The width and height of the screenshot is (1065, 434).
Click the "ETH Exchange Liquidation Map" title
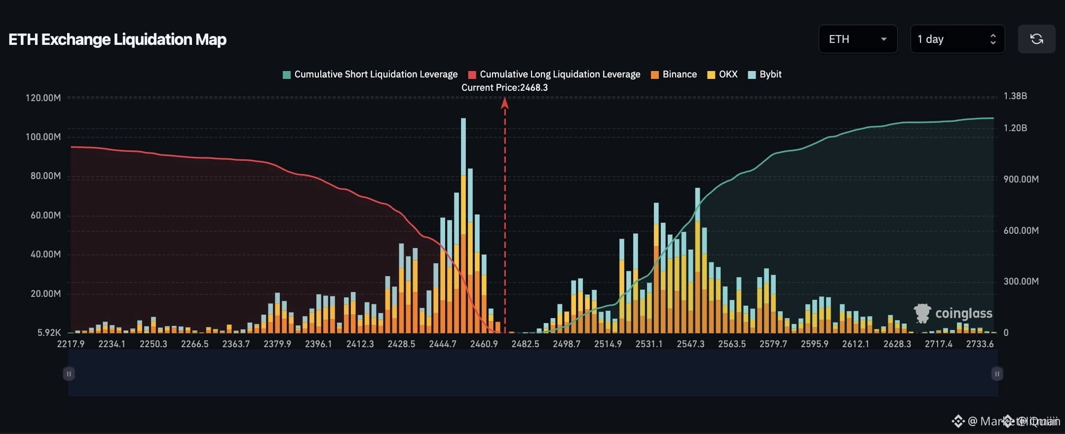tap(117, 39)
